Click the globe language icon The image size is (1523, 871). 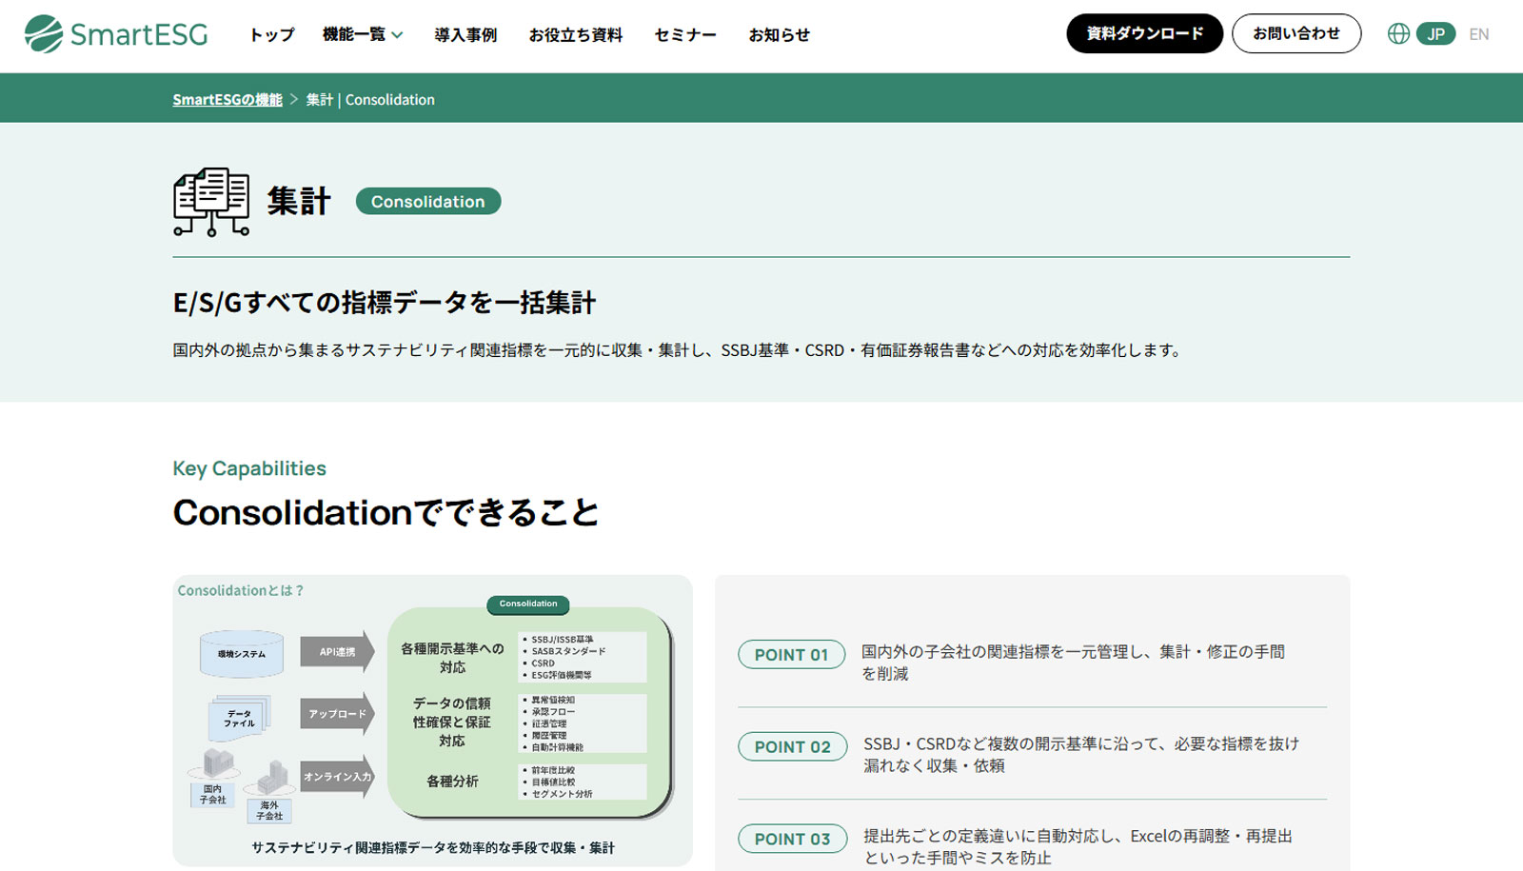point(1398,34)
